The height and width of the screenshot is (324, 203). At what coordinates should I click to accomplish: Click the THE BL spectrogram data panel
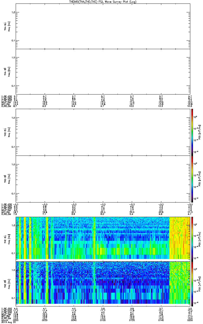coord(103,238)
